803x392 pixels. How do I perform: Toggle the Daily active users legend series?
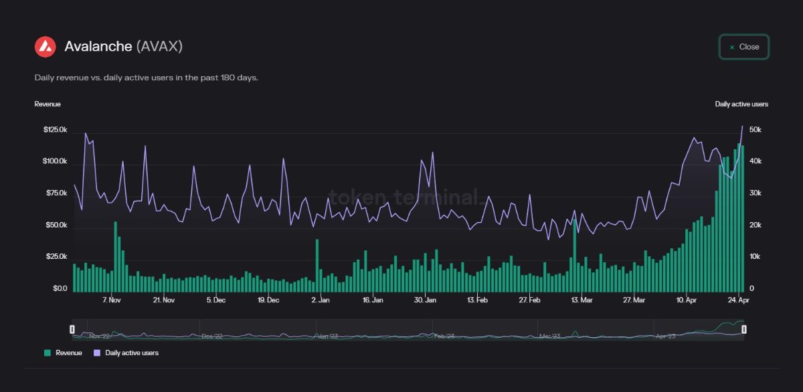(126, 353)
